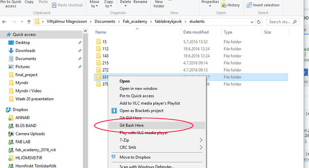The image size is (309, 168).
Task: Select folder icon for 272
Action: 98,70
